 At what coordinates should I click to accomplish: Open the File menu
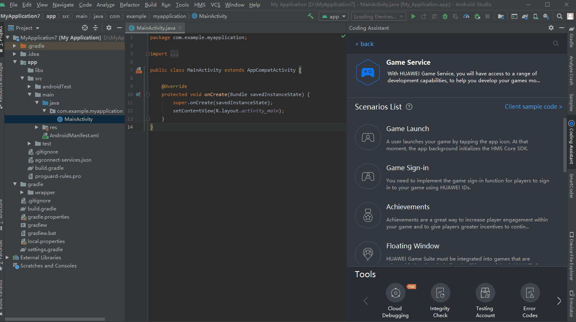point(13,5)
